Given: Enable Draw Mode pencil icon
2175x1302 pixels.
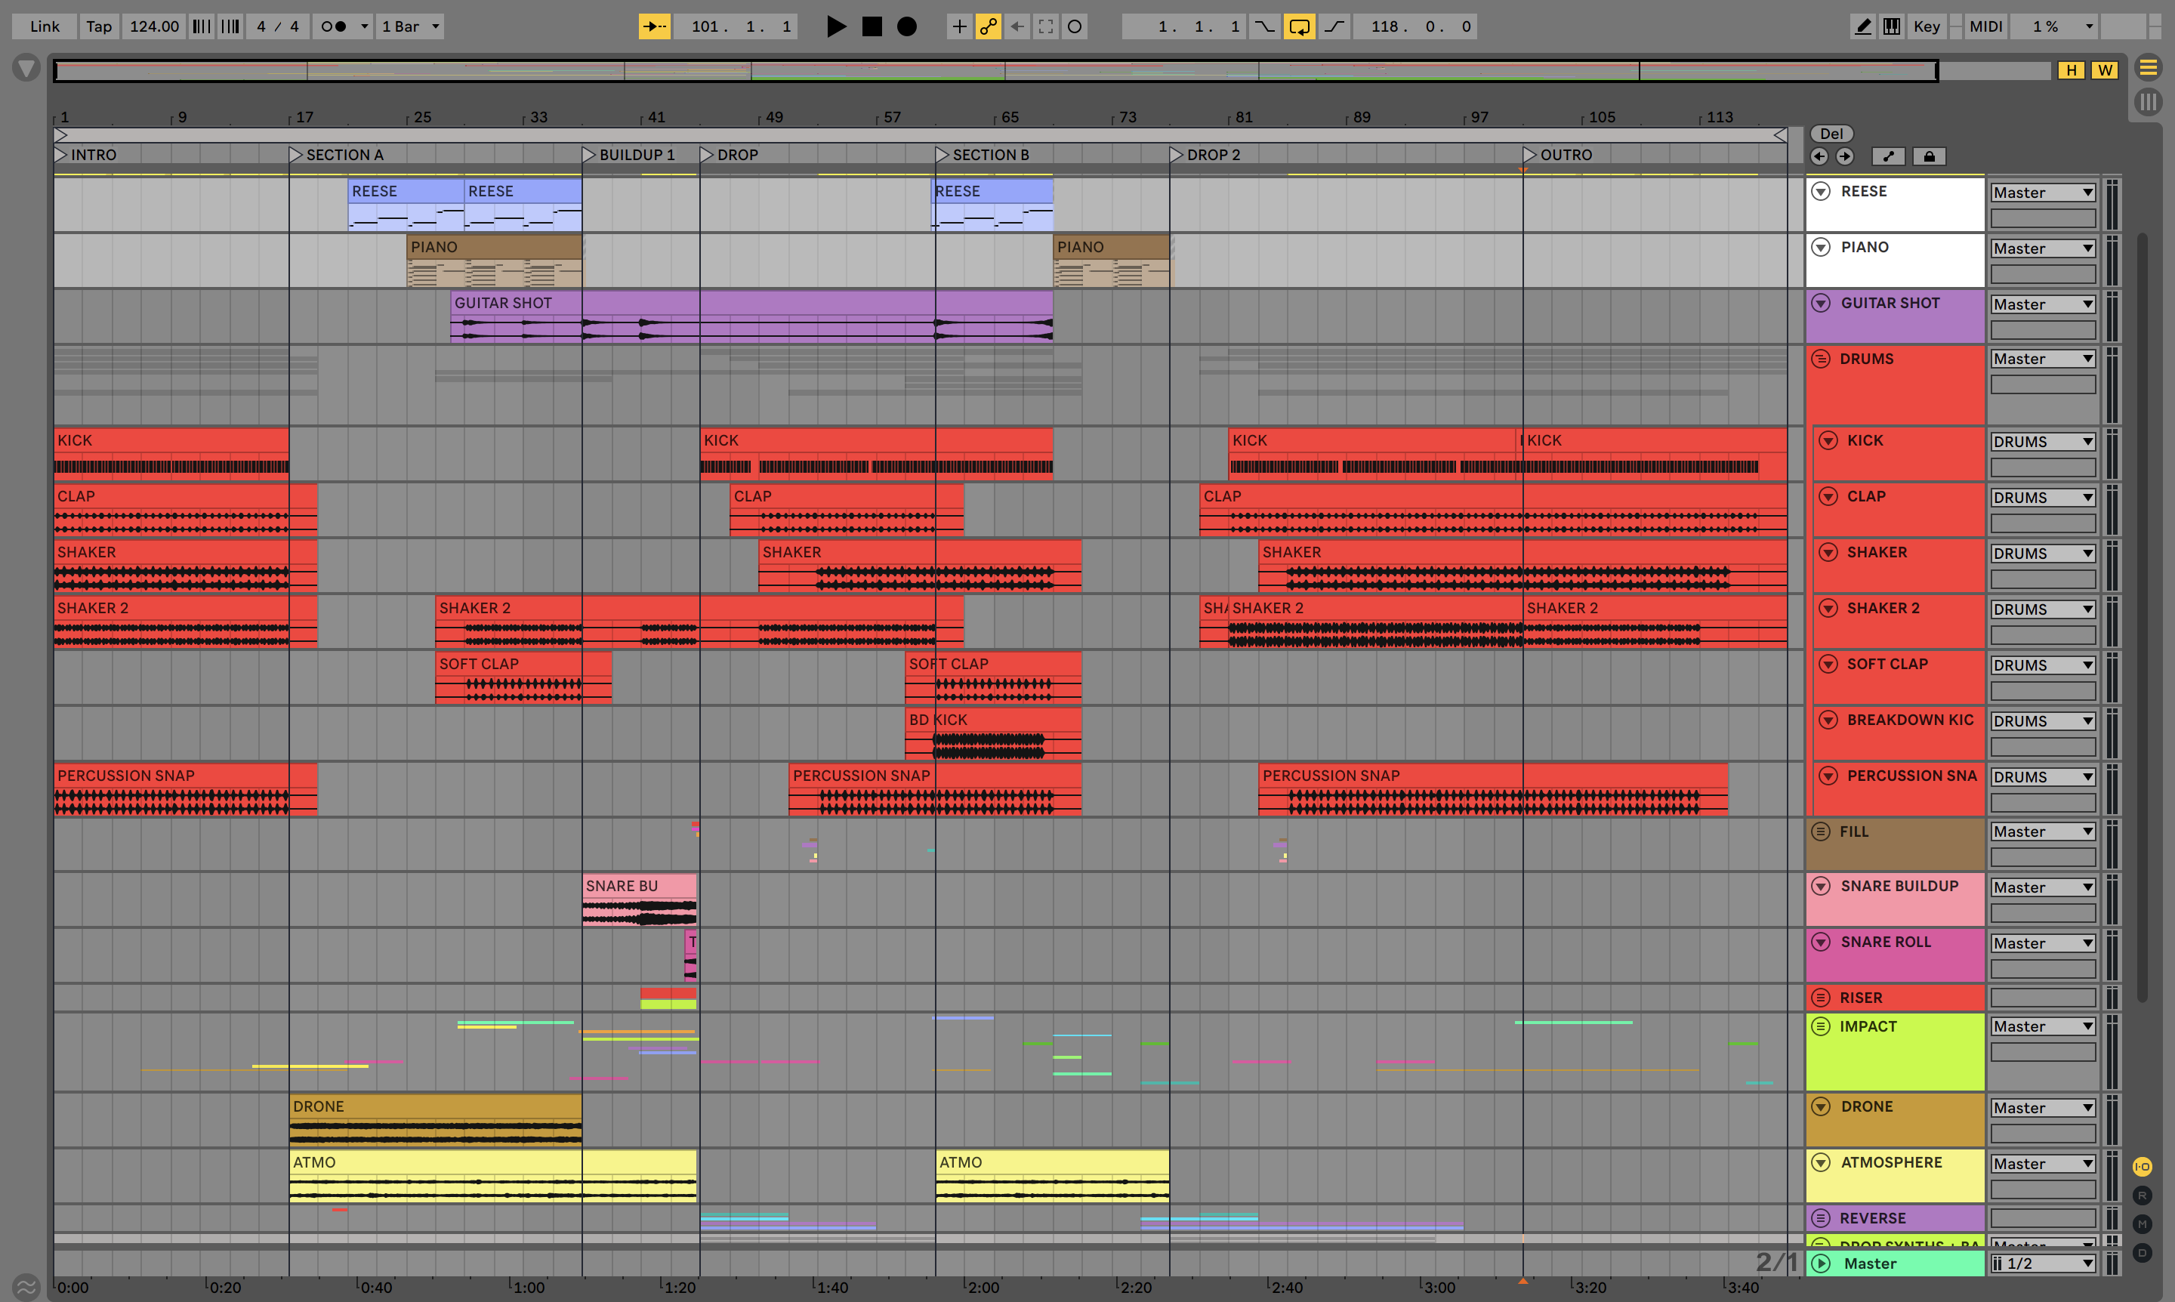Looking at the screenshot, I should tap(1862, 26).
